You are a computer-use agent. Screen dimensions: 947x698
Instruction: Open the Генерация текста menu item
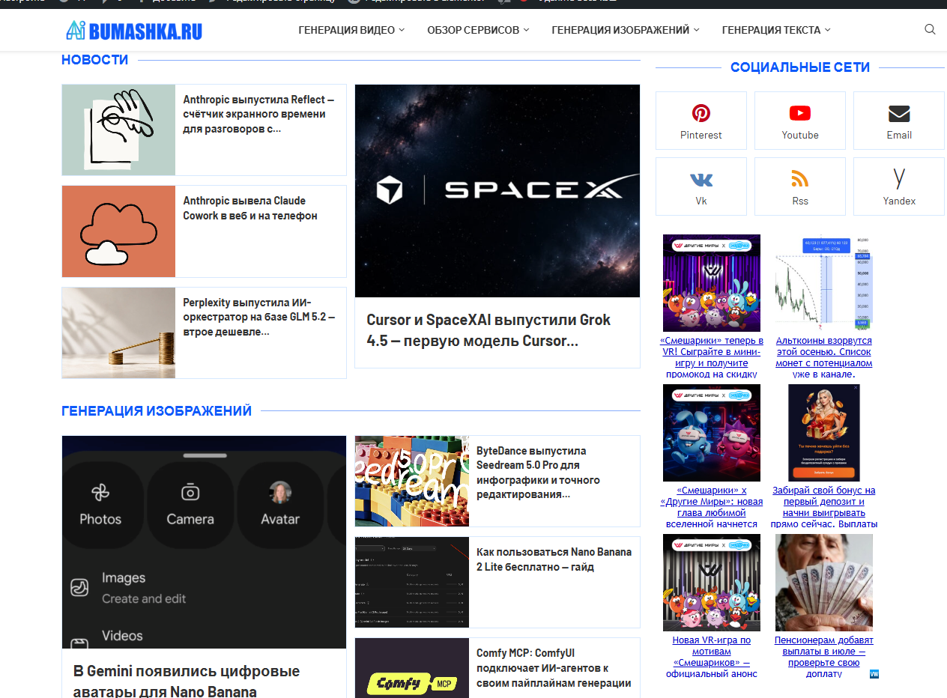pos(771,30)
